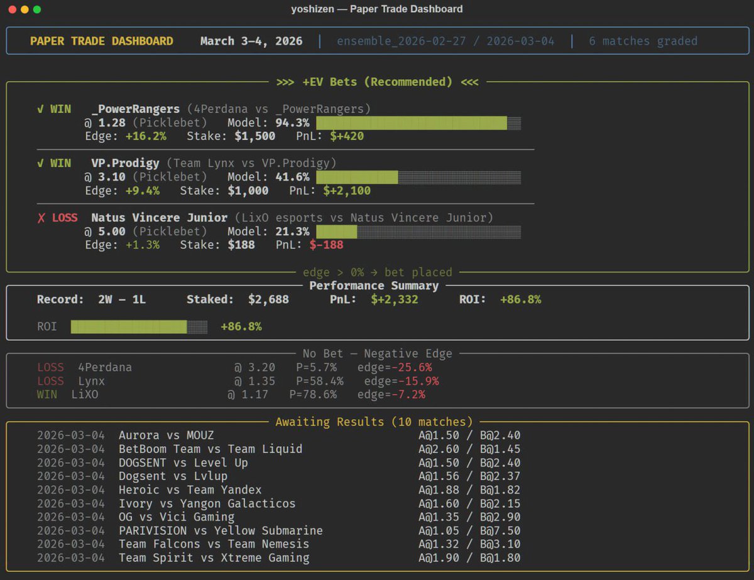Click the Stake $1,500 value
754x580 pixels.
point(254,136)
